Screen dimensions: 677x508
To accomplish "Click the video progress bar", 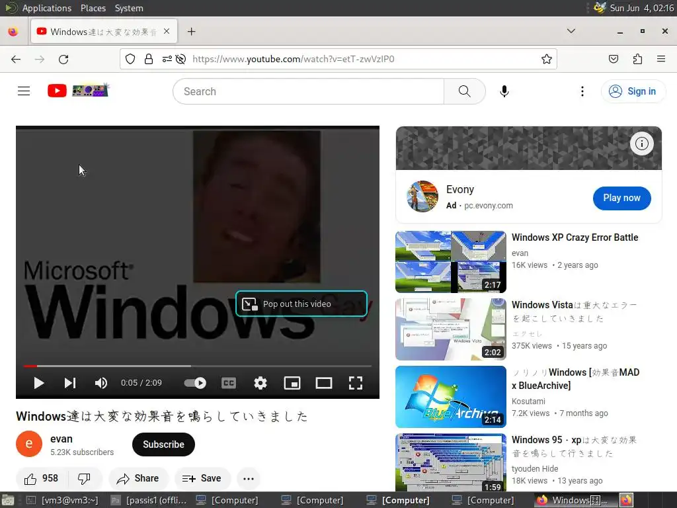I will coord(197,366).
